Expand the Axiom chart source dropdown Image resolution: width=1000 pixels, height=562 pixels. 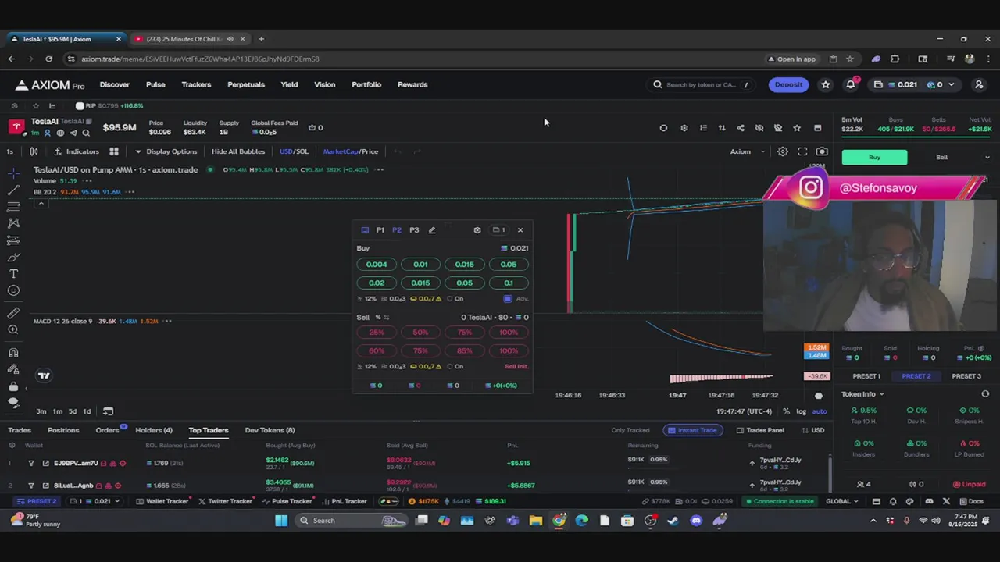[748, 151]
